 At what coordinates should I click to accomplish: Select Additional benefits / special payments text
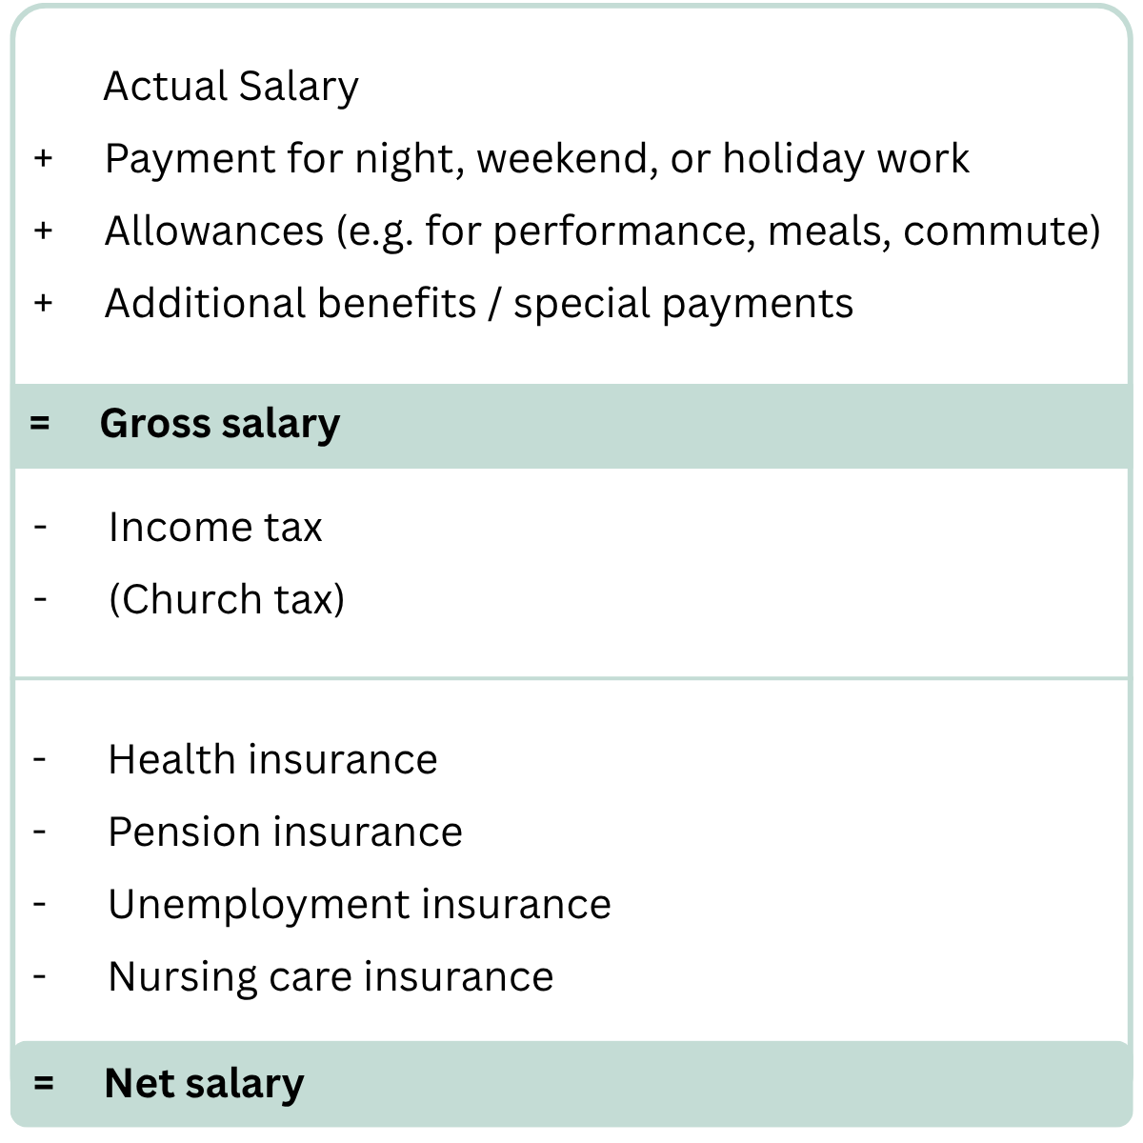click(x=478, y=304)
